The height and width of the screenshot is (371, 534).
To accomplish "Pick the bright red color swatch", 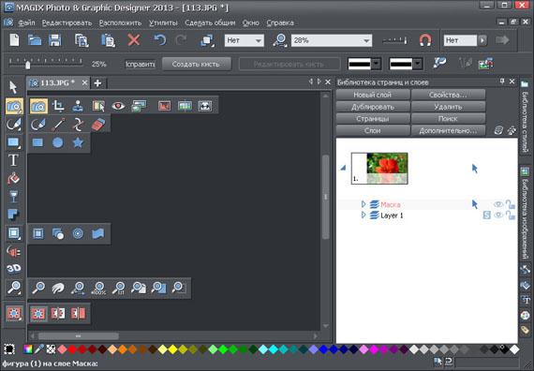I will [x=72, y=349].
